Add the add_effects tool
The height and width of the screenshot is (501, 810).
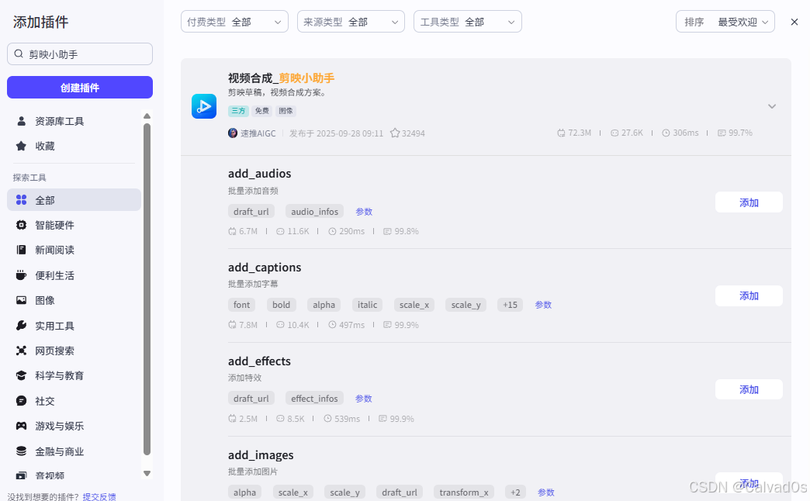(749, 389)
